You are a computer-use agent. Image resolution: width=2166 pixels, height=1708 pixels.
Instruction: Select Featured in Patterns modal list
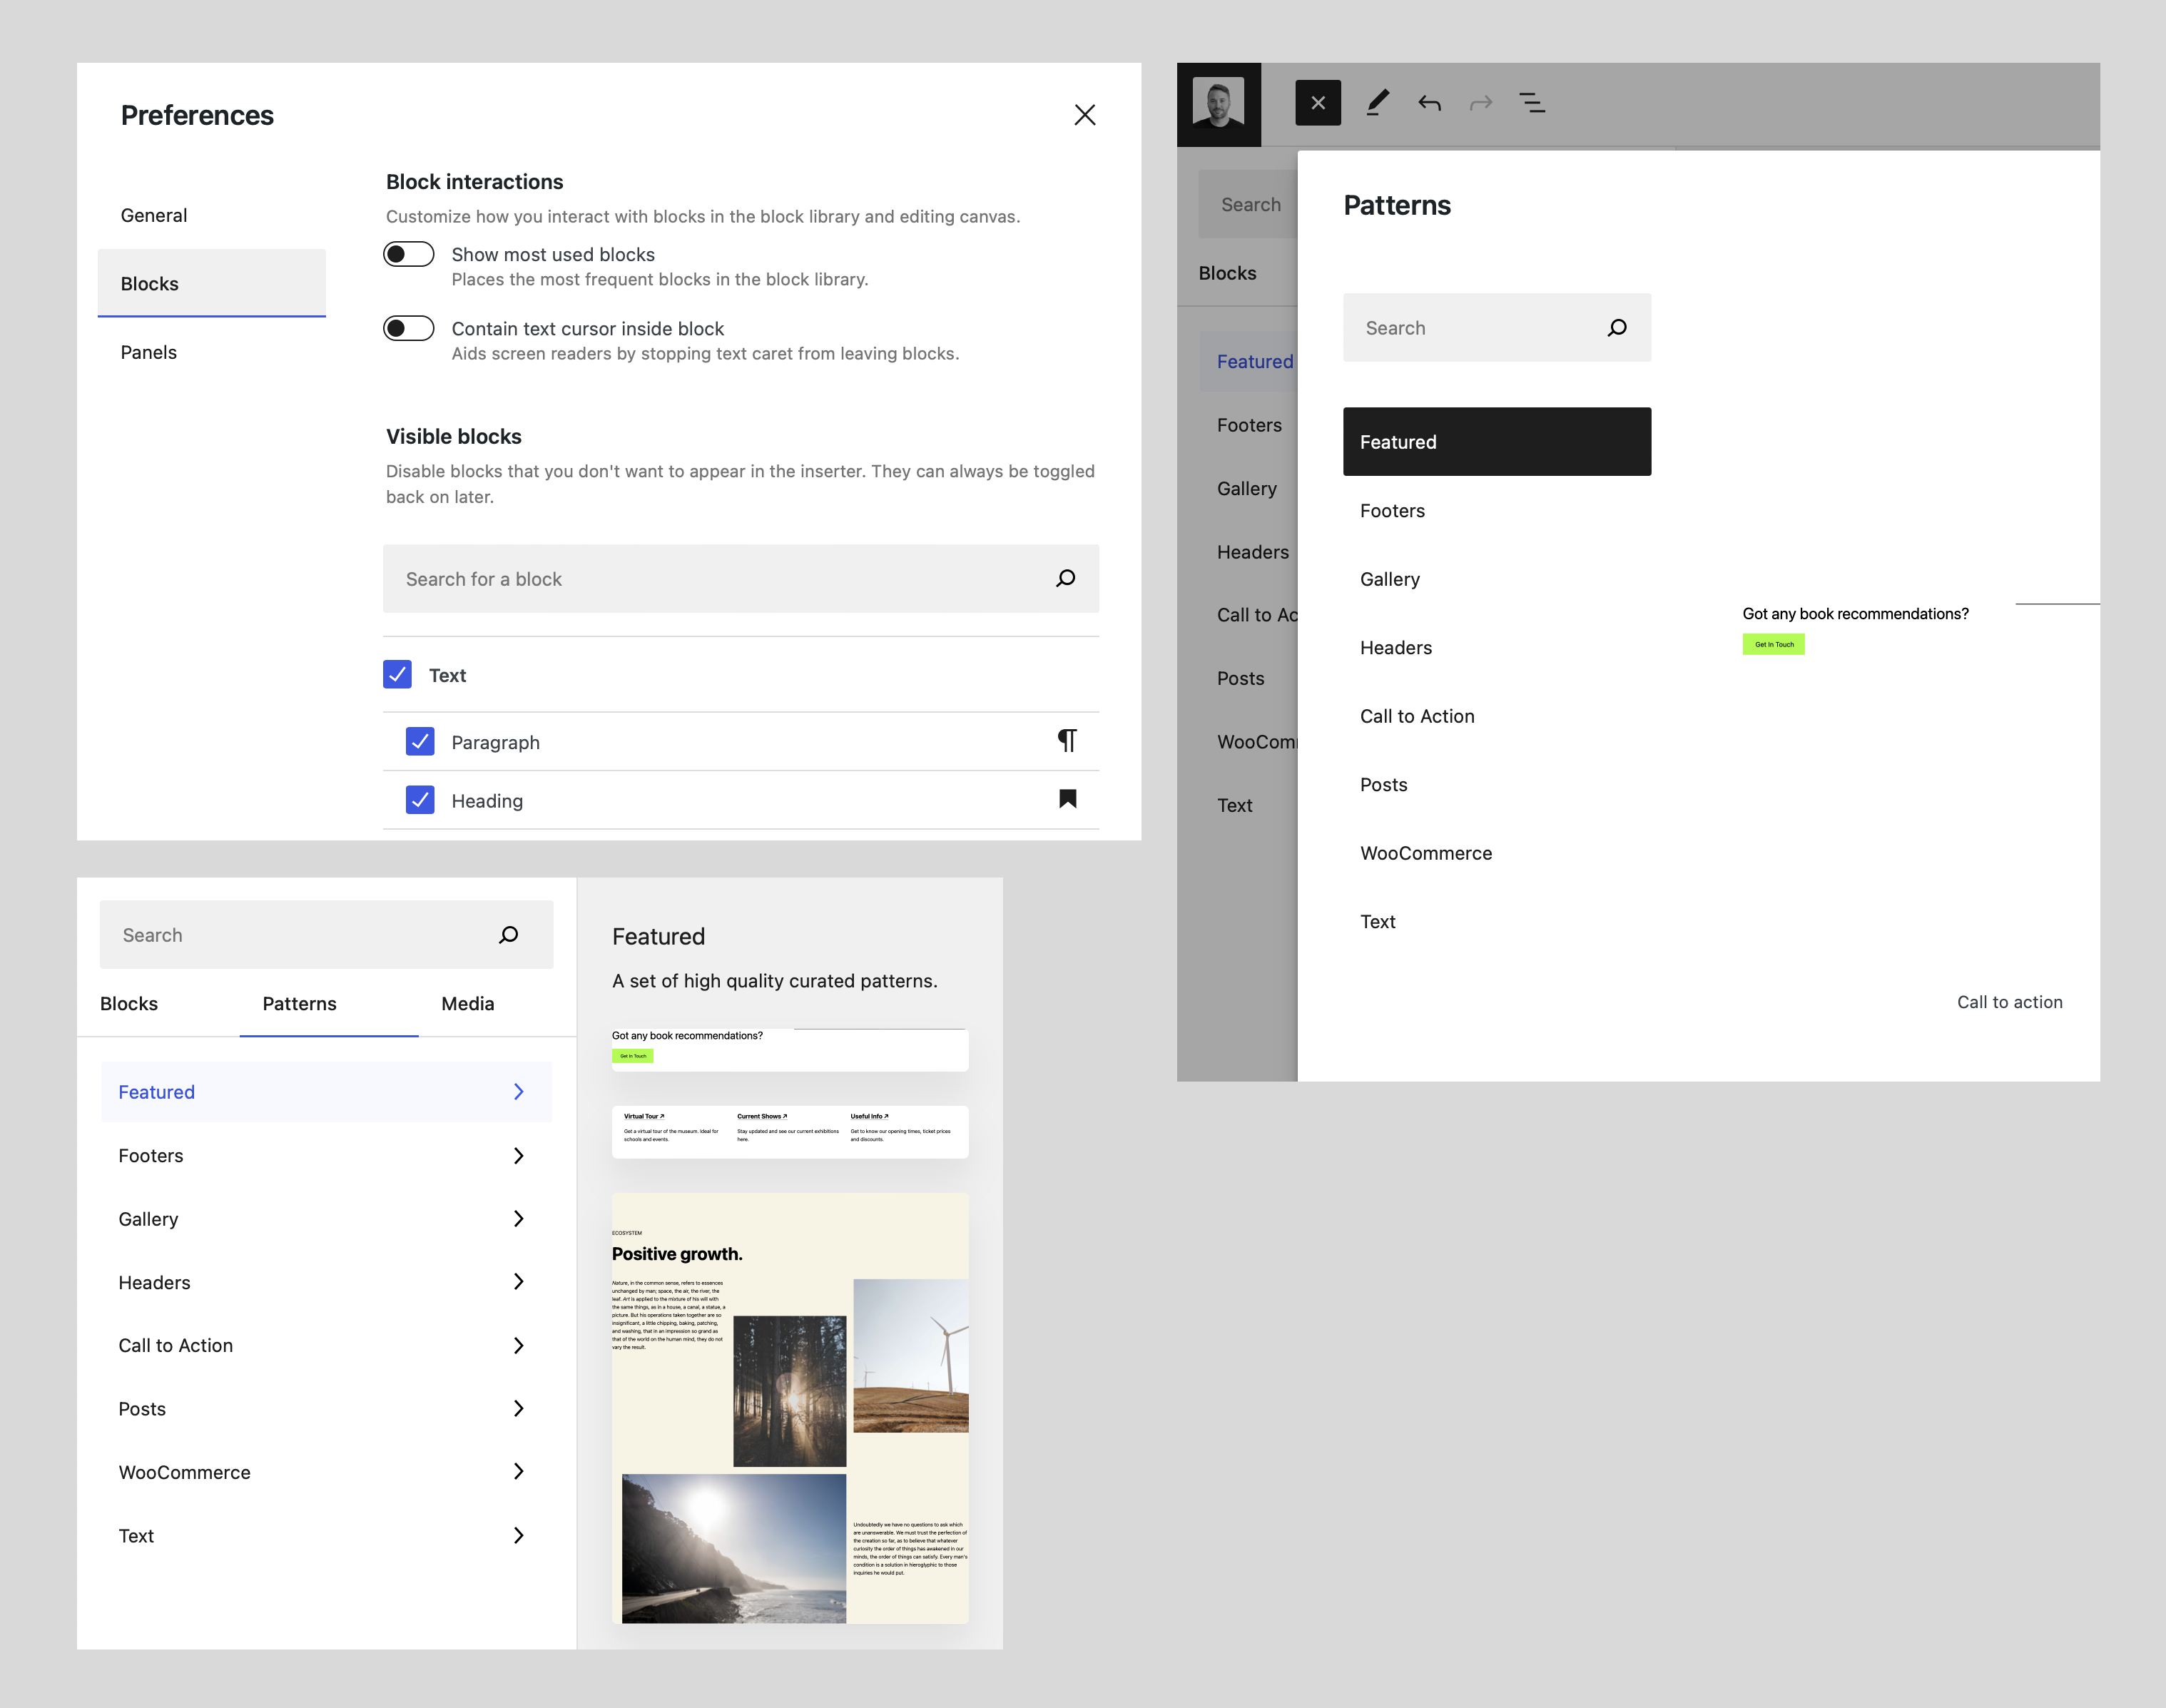[x=1497, y=441]
